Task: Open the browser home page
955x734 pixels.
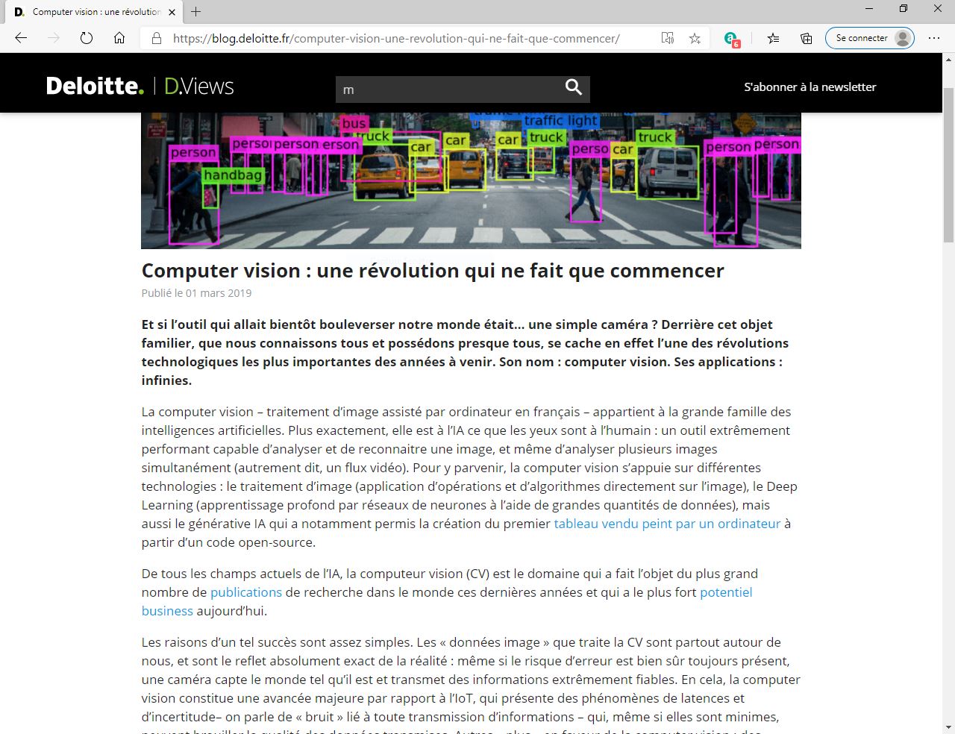Action: (x=119, y=38)
